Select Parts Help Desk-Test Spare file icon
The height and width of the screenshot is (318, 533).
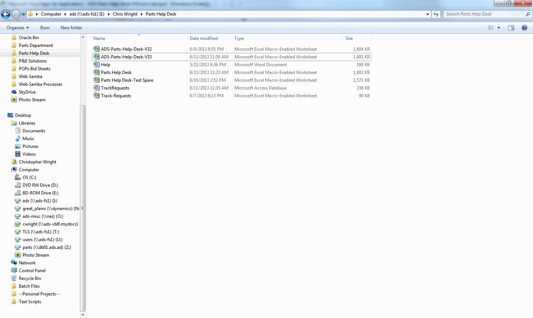tap(97, 80)
